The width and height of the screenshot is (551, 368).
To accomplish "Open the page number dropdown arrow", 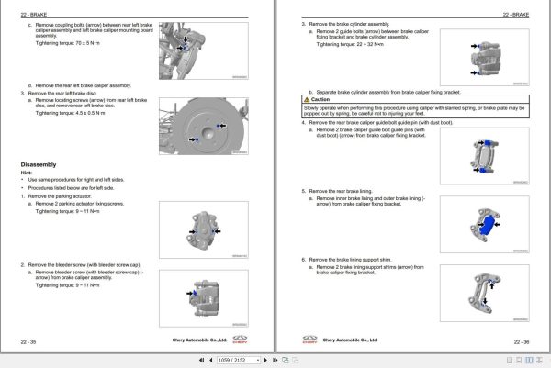I will (258, 361).
